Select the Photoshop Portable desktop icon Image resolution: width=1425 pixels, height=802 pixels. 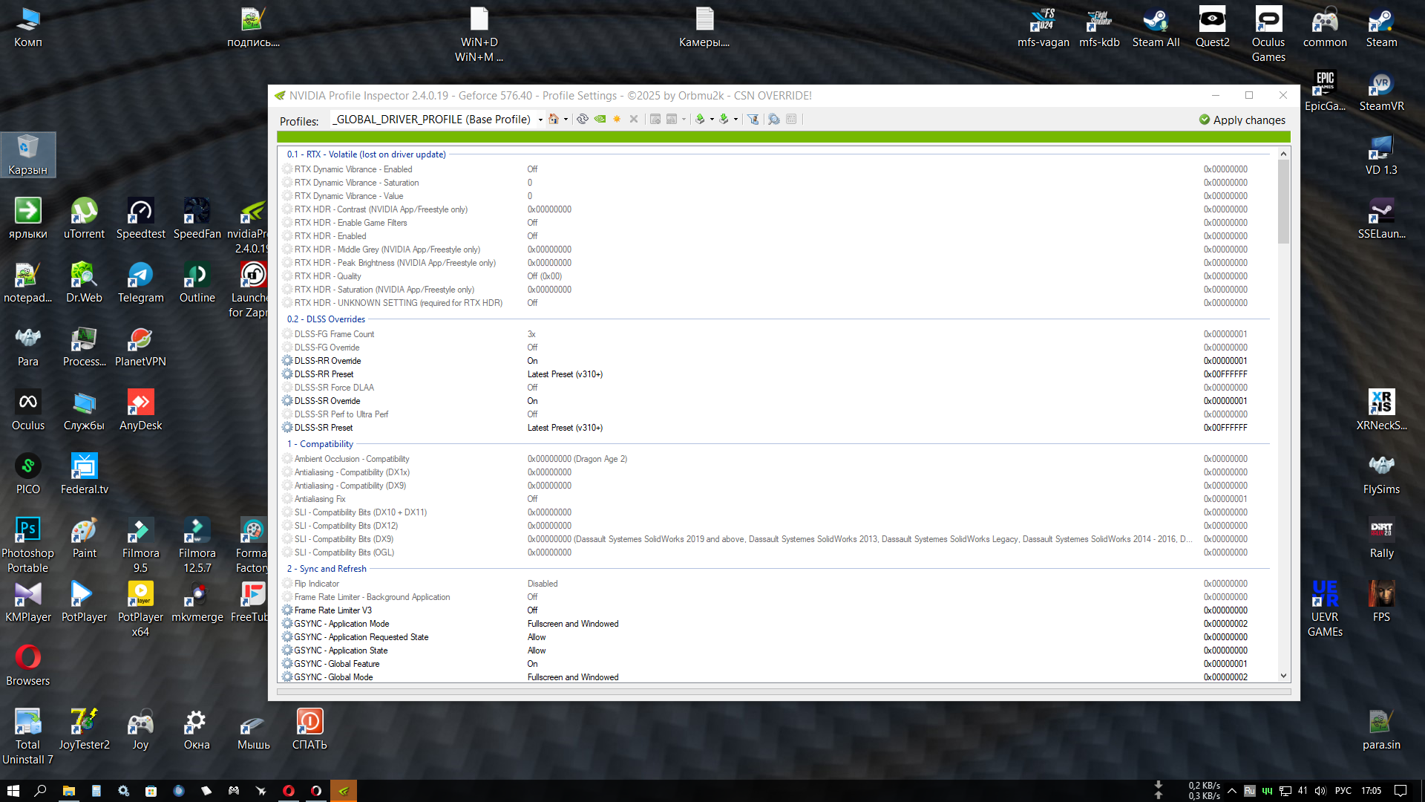(27, 545)
